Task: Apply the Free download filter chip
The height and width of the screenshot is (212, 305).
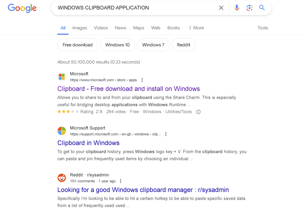Action: point(78,45)
